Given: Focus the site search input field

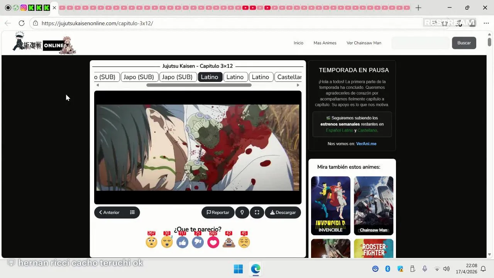Looking at the screenshot, I should [x=421, y=43].
